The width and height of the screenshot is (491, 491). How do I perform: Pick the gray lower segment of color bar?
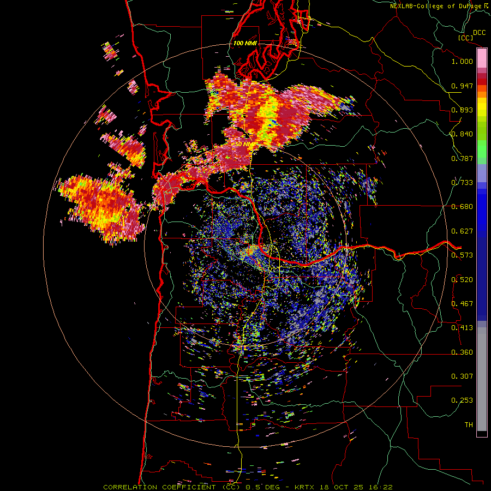(x=482, y=379)
